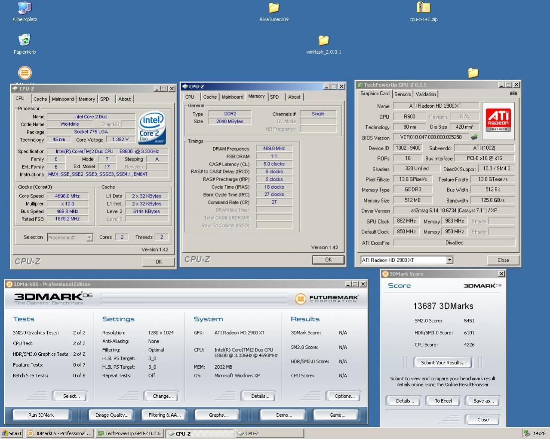
Task: Click Details... under System in 3DMark06
Action: point(260,396)
